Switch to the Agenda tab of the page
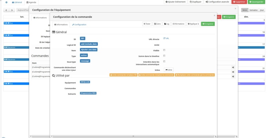Image resolution: width=267 pixels, height=138 pixels. pos(31,2)
